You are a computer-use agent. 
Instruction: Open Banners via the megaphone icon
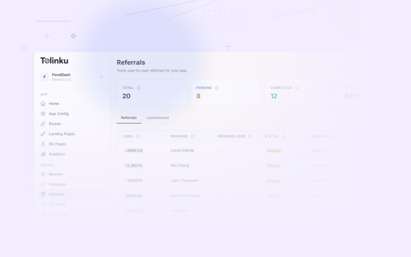[43, 174]
